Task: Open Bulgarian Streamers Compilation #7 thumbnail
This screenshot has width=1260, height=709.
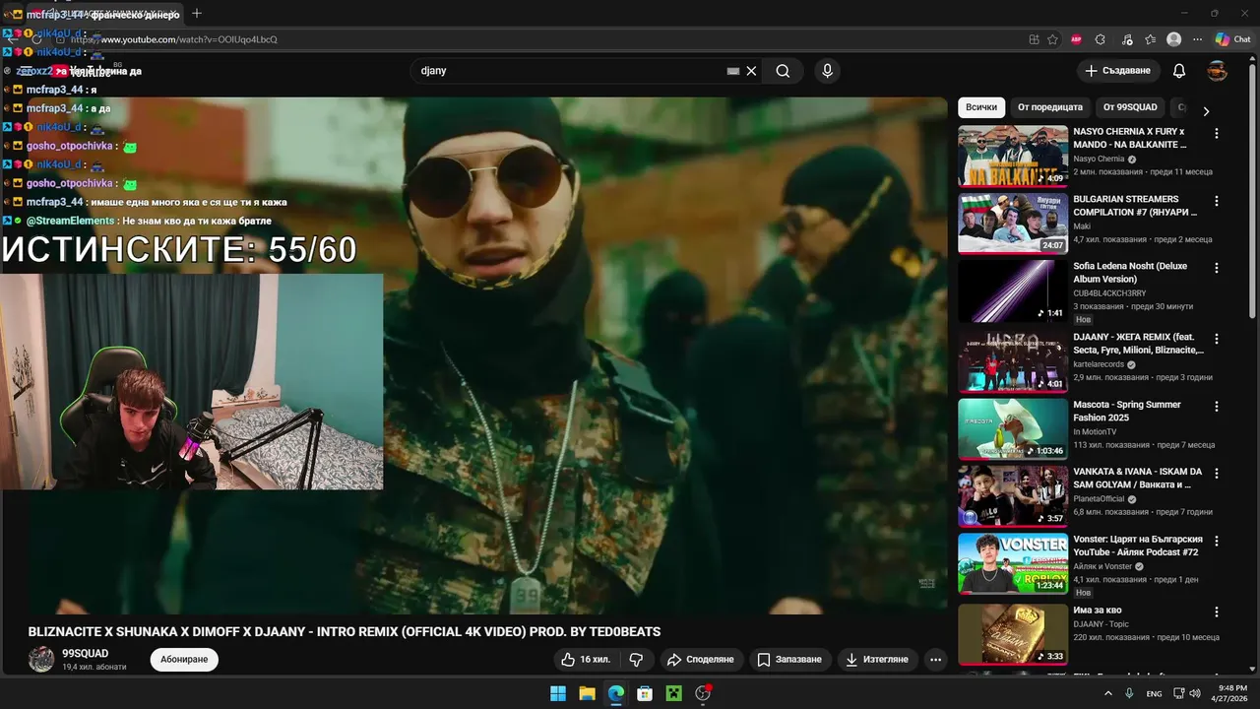Action: pyautogui.click(x=1013, y=224)
